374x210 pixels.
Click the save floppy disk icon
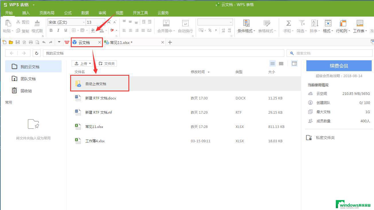point(17,42)
